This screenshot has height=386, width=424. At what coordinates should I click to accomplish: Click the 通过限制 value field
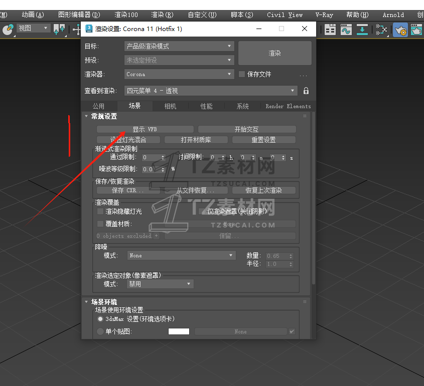point(151,157)
